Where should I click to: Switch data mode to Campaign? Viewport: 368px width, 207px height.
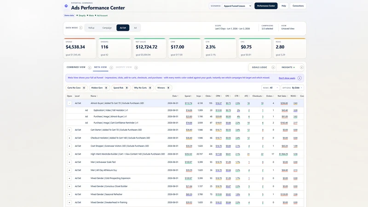107,28
